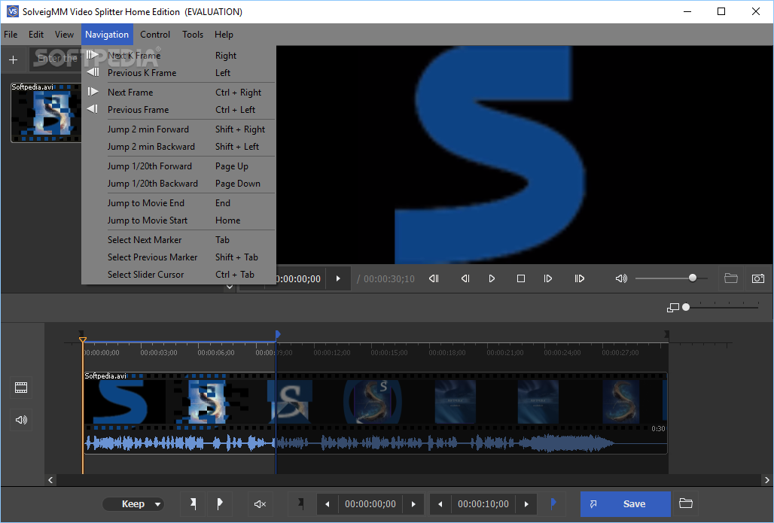Toggle mute for selected fragment
The width and height of the screenshot is (774, 523).
(x=260, y=503)
